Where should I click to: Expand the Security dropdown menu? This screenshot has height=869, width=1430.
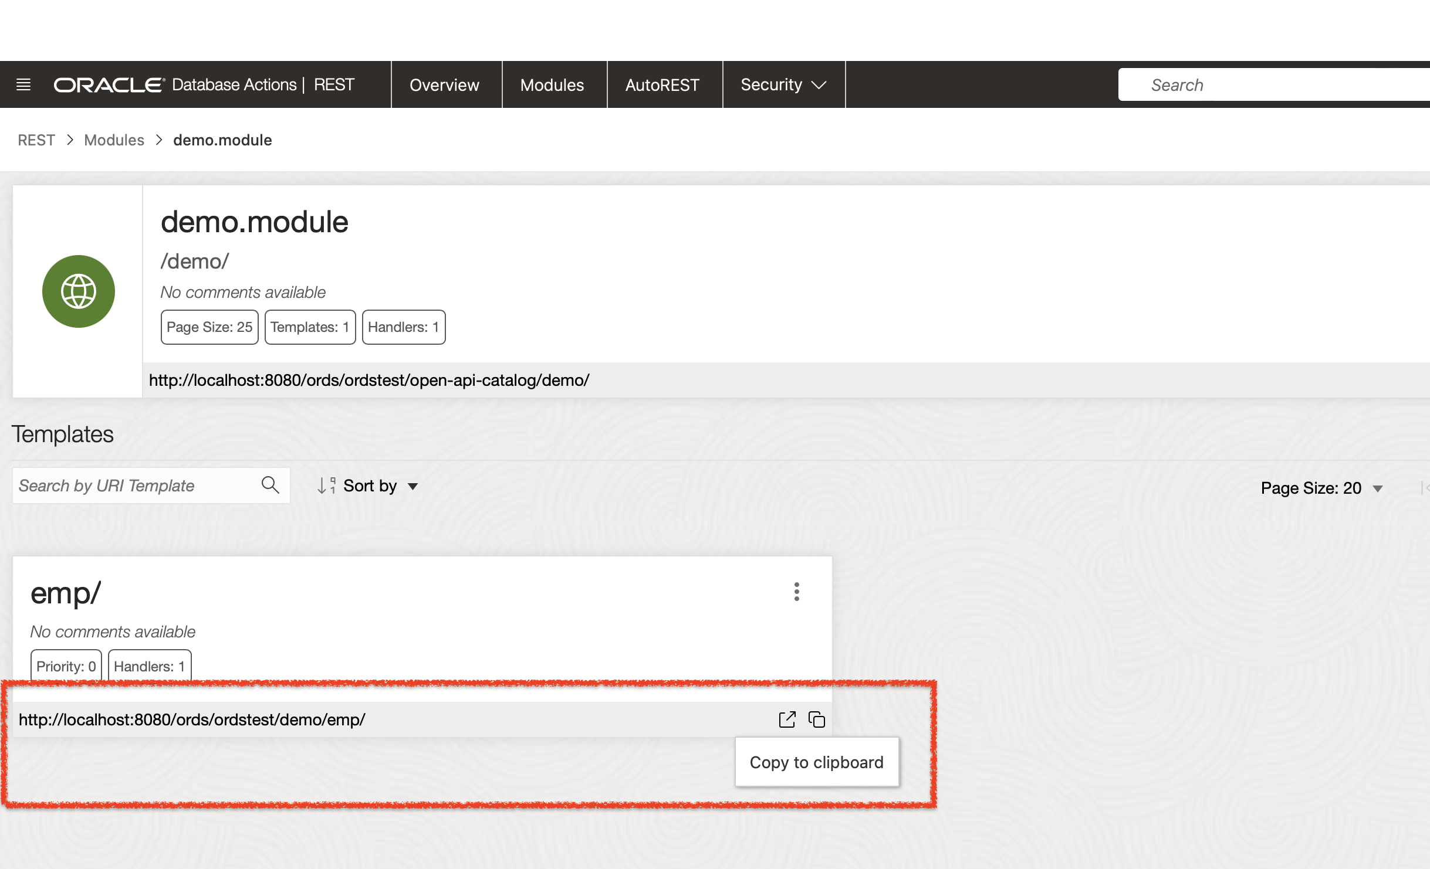(x=783, y=85)
